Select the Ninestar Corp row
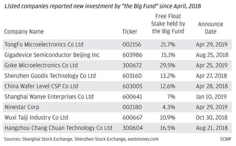Image resolution: width=236 pixels, height=146 pixels. (117, 107)
